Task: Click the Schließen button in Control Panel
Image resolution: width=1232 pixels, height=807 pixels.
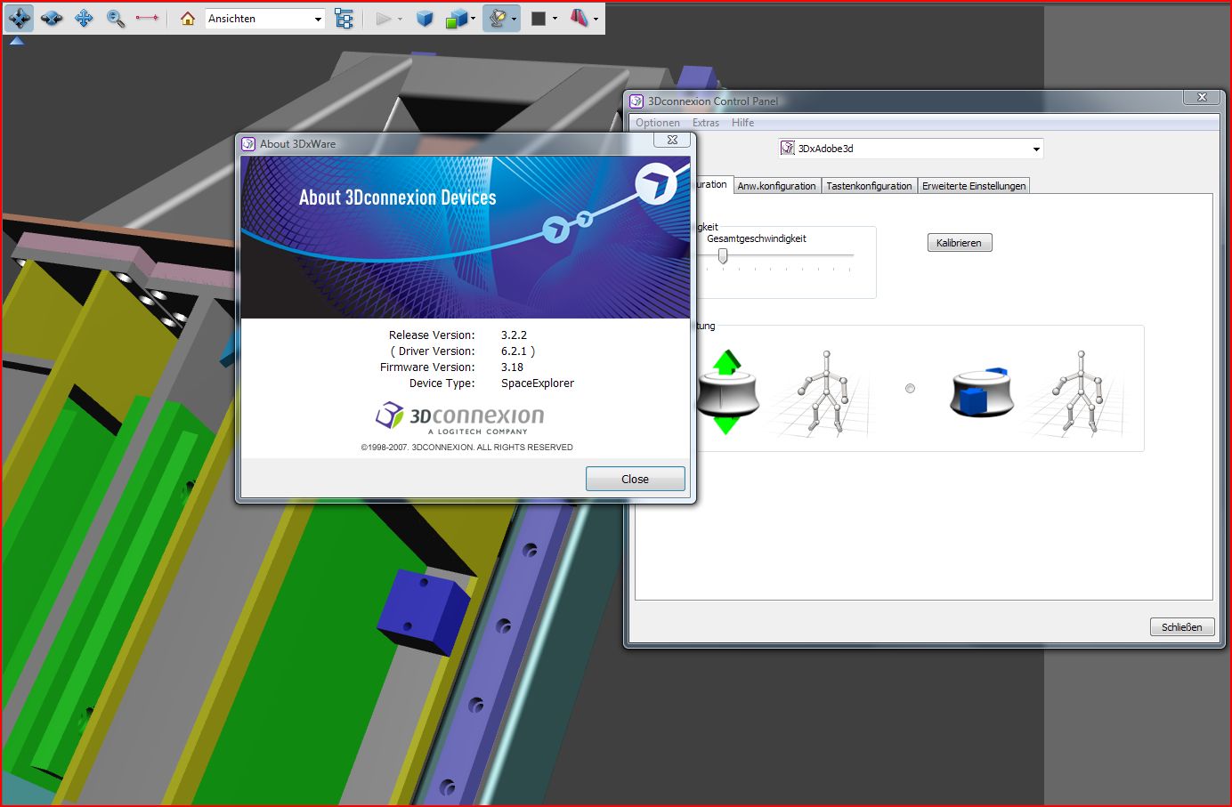Action: 1181,627
